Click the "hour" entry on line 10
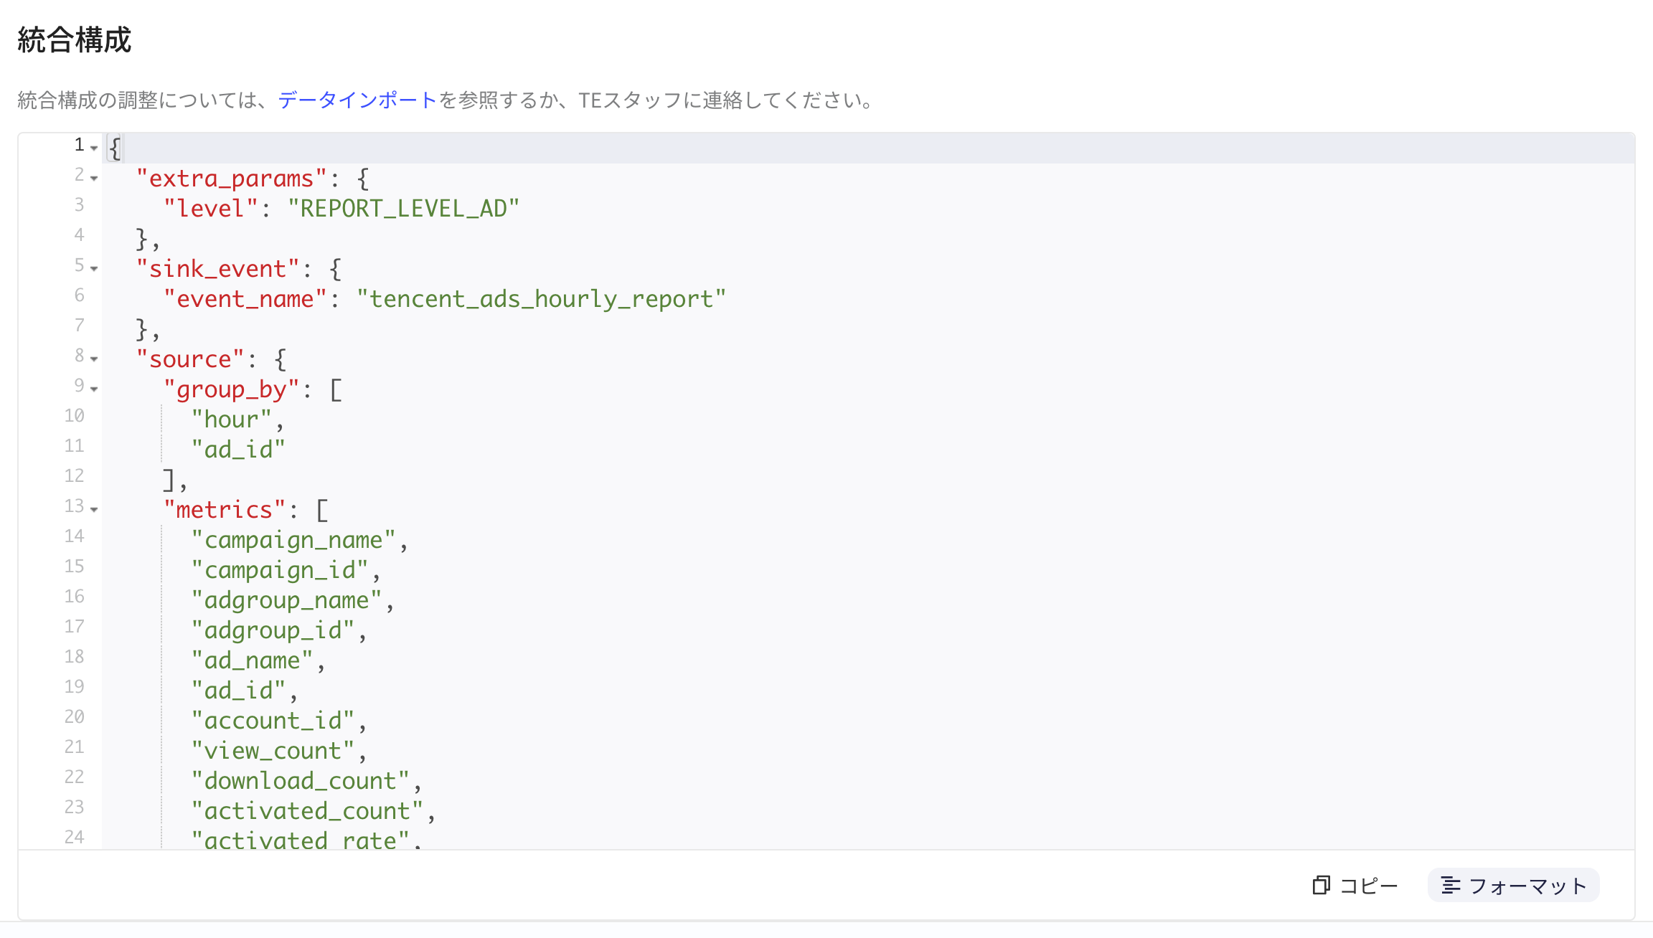 pos(231,420)
